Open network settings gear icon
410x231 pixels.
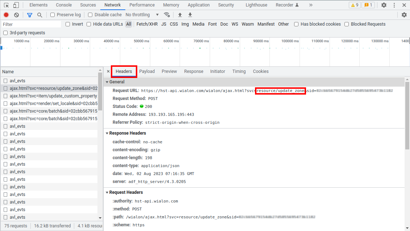tap(404, 15)
